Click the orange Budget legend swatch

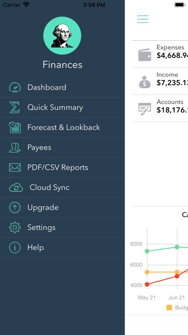pyautogui.click(x=169, y=308)
